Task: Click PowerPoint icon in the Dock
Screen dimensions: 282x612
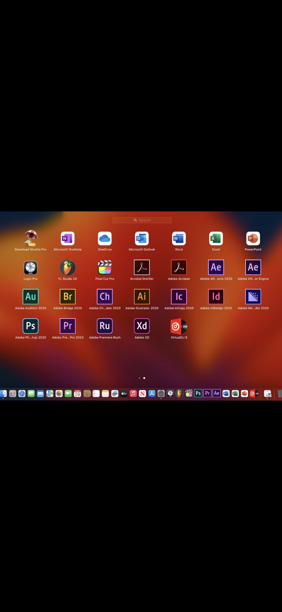Action: (x=244, y=394)
